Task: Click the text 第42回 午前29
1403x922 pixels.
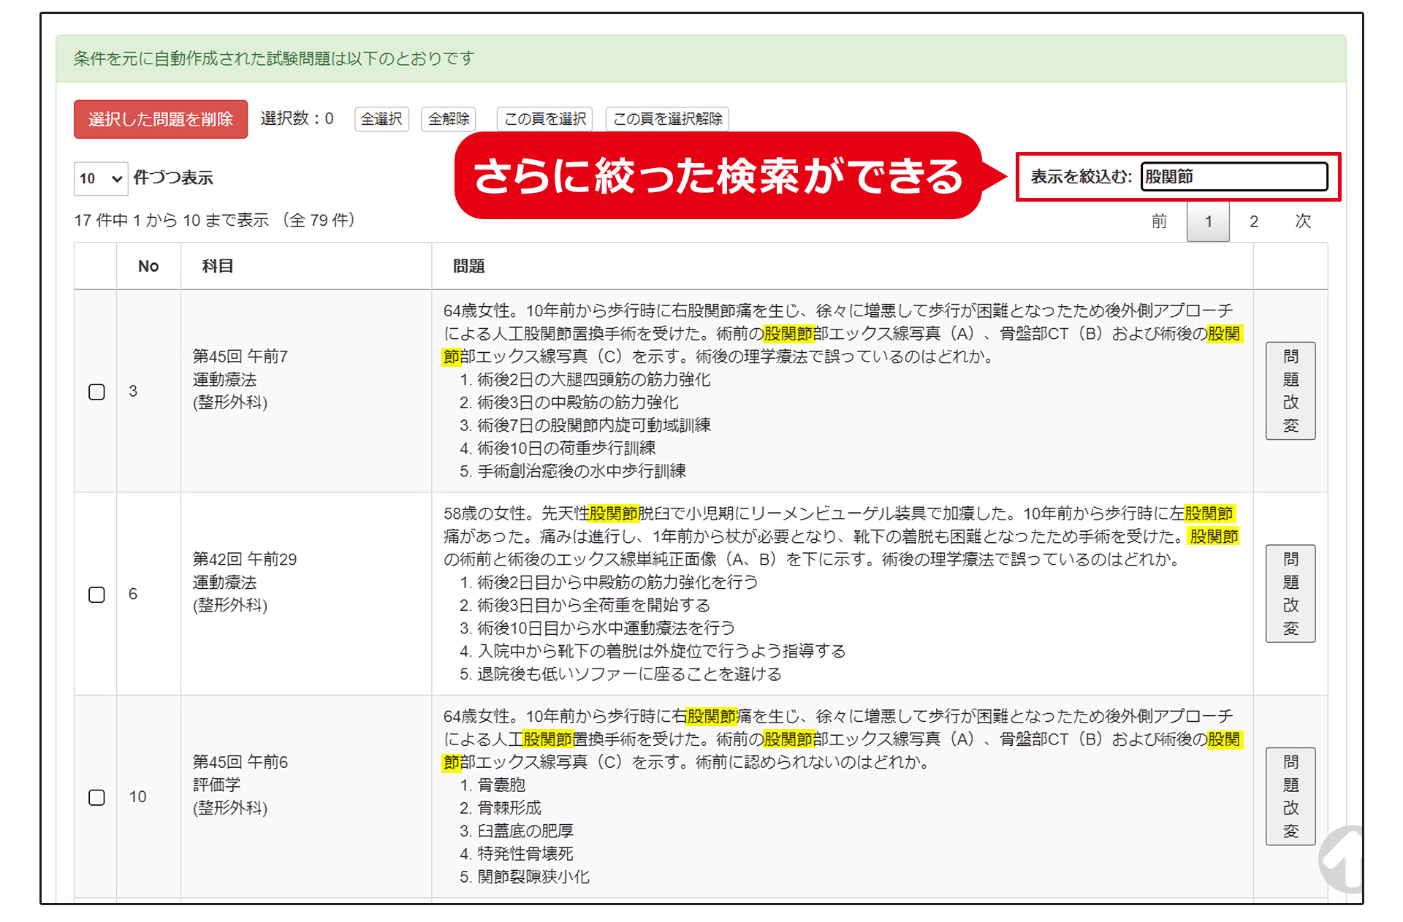Action: [x=245, y=560]
